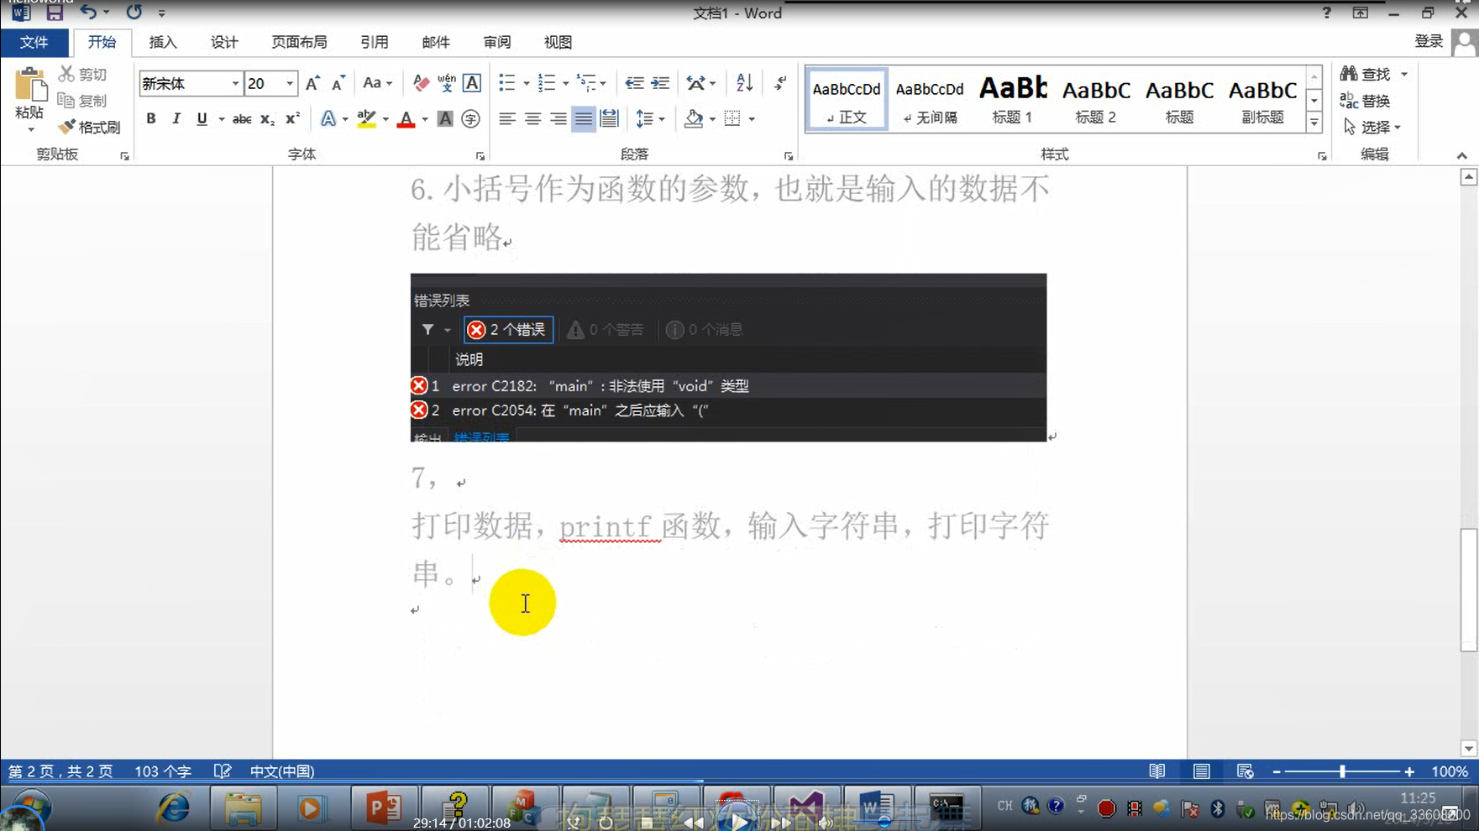The image size is (1479, 831).
Task: Toggle underline formatting on
Action: pyautogui.click(x=201, y=118)
